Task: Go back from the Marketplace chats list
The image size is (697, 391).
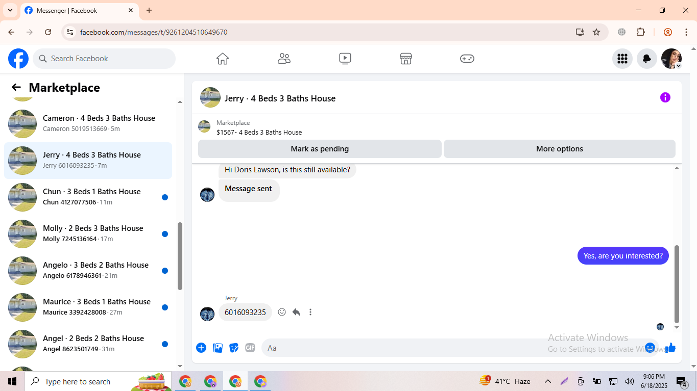Action: (x=16, y=88)
